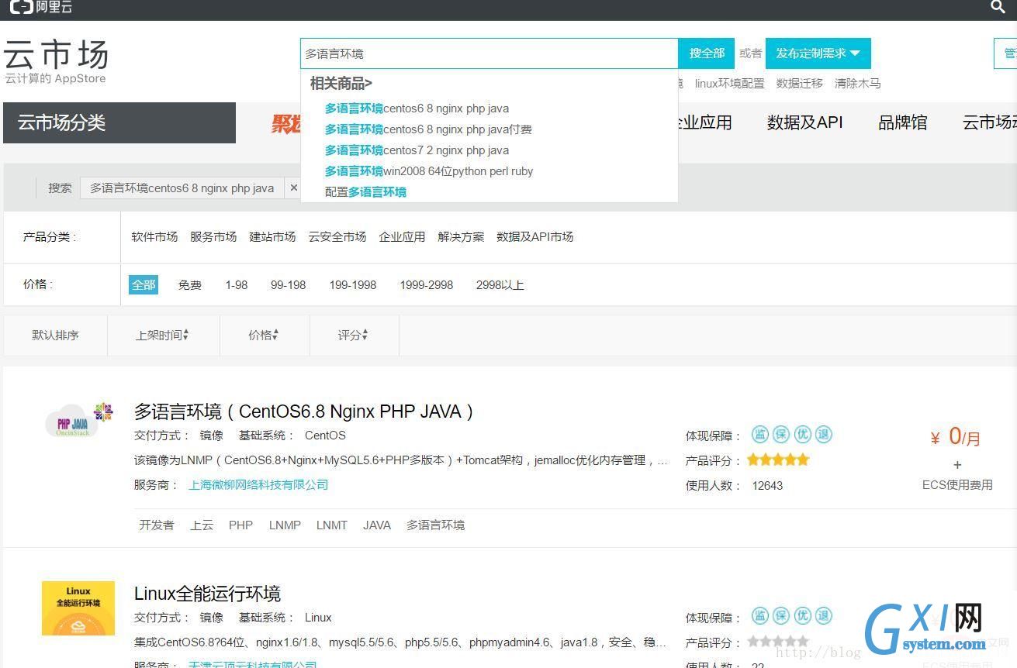Click the 清除木马 hot search link
The image size is (1017, 668).
[x=857, y=83]
